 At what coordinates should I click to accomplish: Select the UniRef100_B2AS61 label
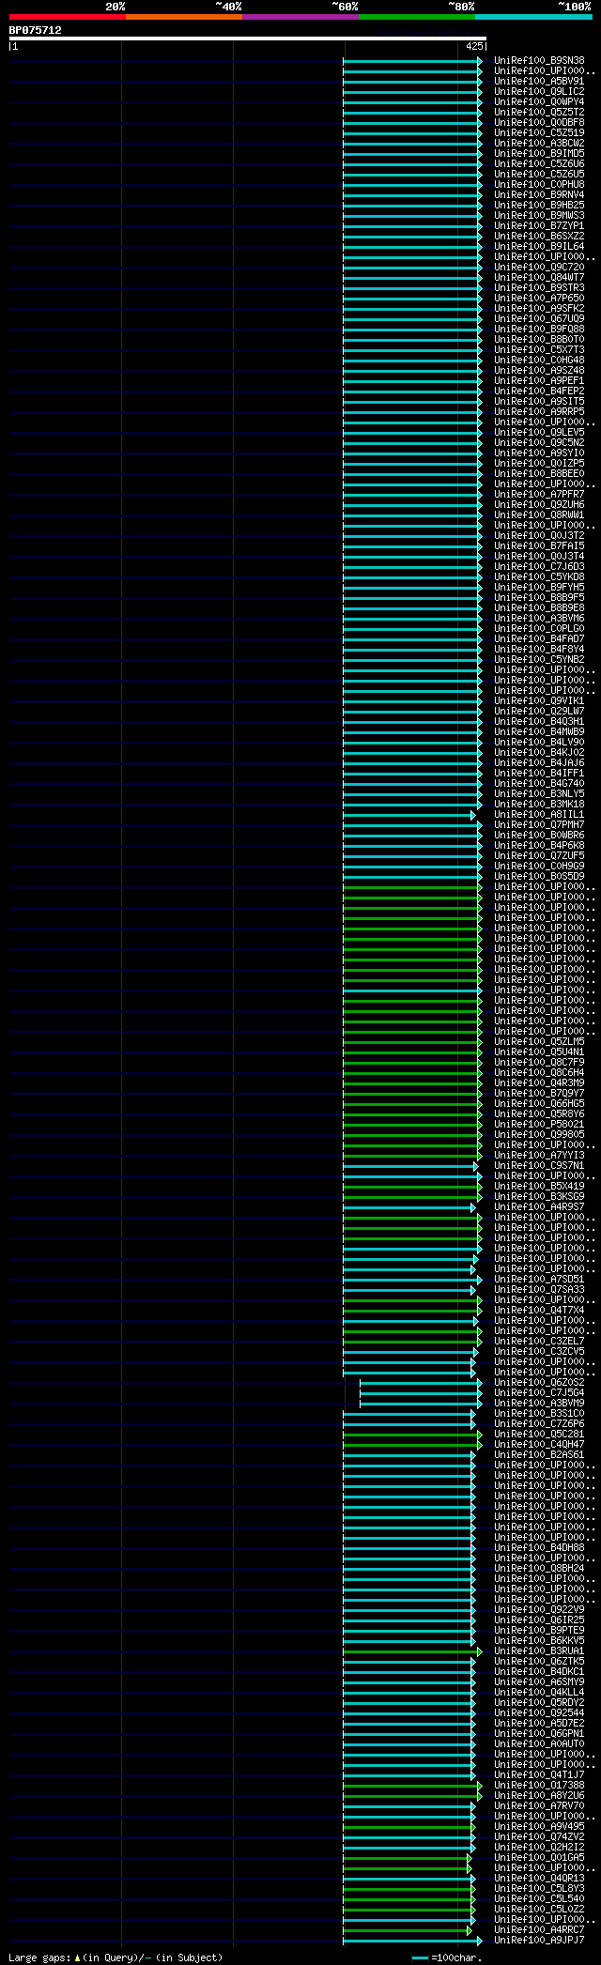pos(539,1455)
